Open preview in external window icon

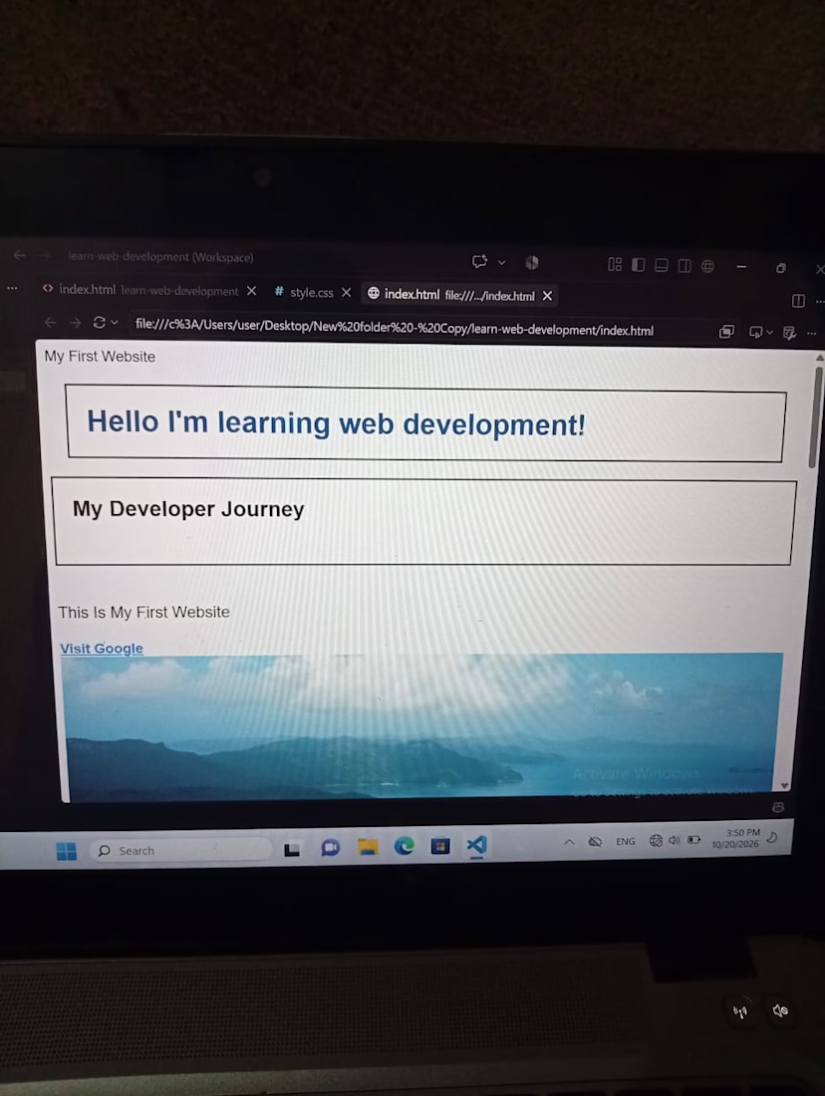[726, 332]
